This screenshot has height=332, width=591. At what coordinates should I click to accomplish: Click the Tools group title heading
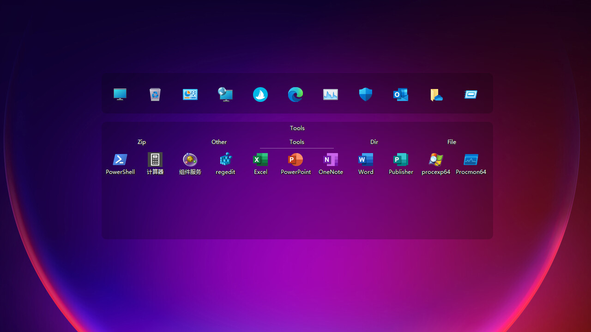click(297, 128)
